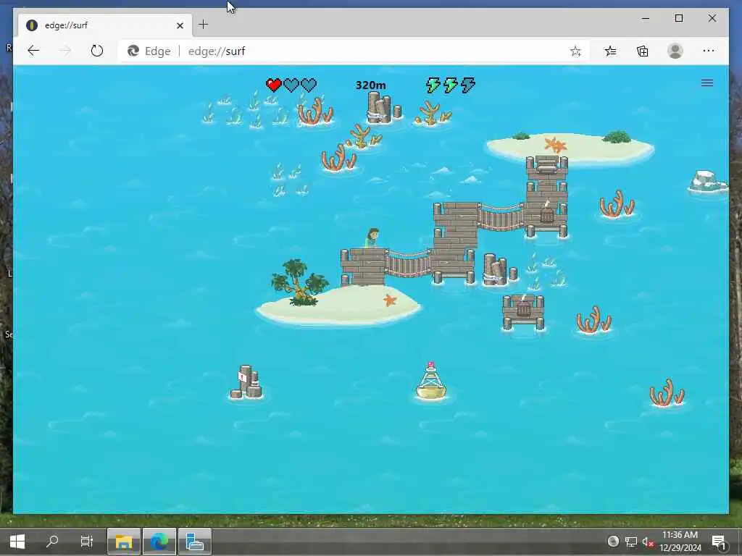Open Settings and more ellipsis menu

709,51
